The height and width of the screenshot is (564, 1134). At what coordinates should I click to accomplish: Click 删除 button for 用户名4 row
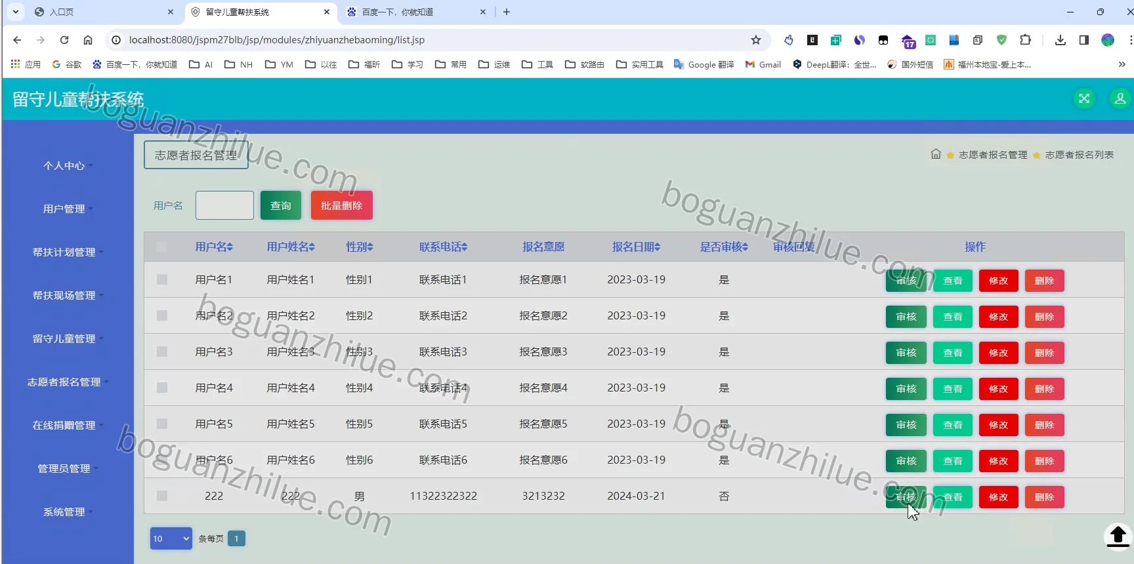click(1044, 389)
